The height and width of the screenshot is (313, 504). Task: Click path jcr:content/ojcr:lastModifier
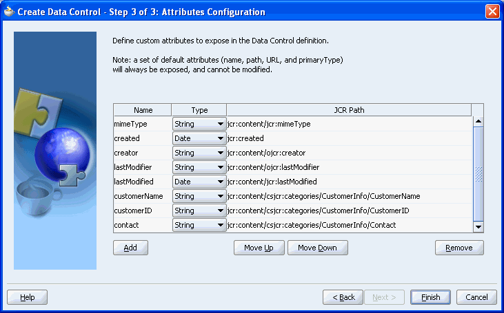350,167
